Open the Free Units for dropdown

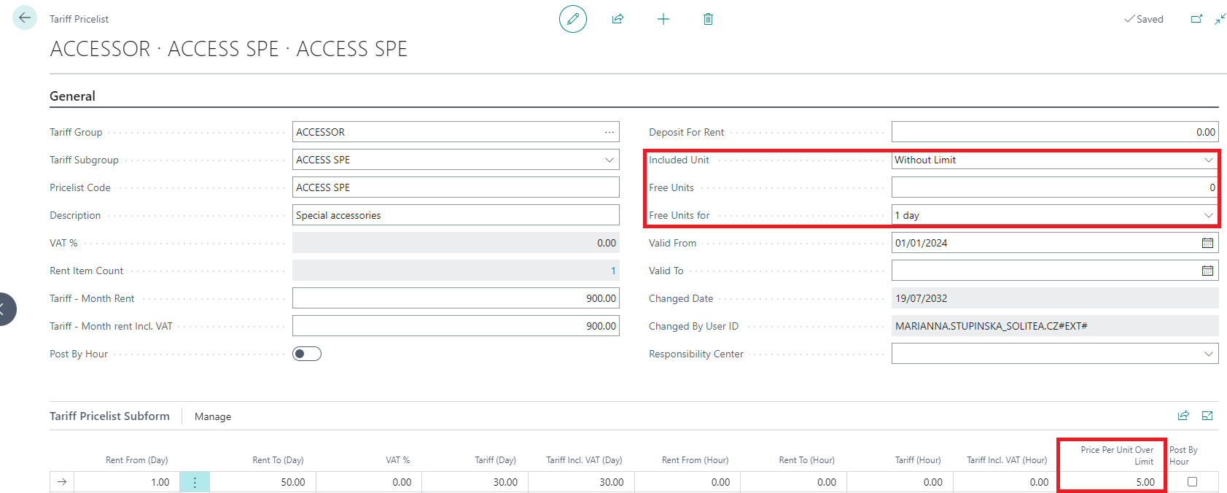(1208, 215)
